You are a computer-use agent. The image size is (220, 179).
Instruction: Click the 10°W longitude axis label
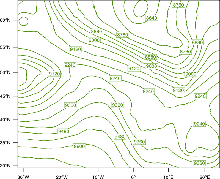[x=98, y=177]
